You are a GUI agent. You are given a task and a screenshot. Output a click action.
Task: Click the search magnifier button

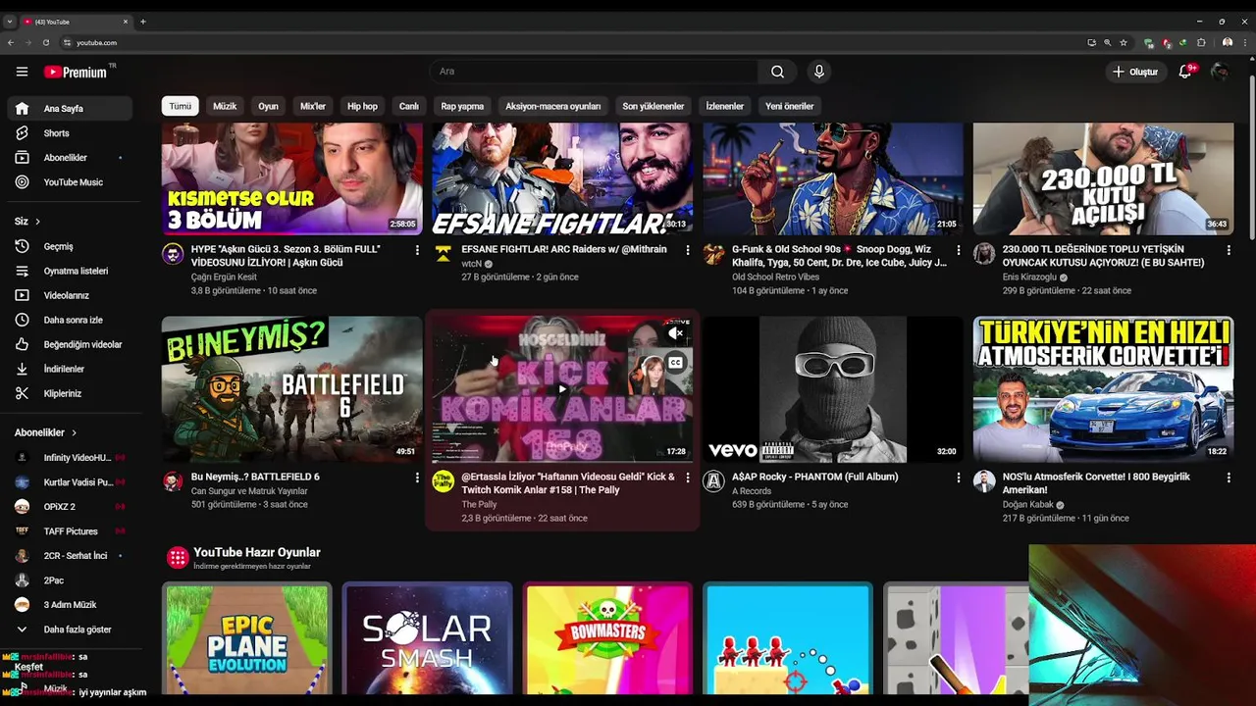click(x=777, y=72)
